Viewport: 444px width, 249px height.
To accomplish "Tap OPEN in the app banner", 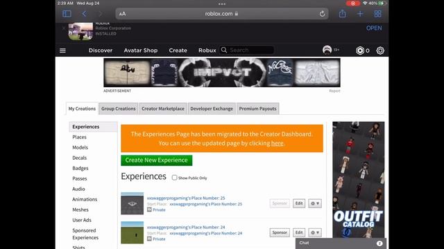I will pyautogui.click(x=374, y=28).
